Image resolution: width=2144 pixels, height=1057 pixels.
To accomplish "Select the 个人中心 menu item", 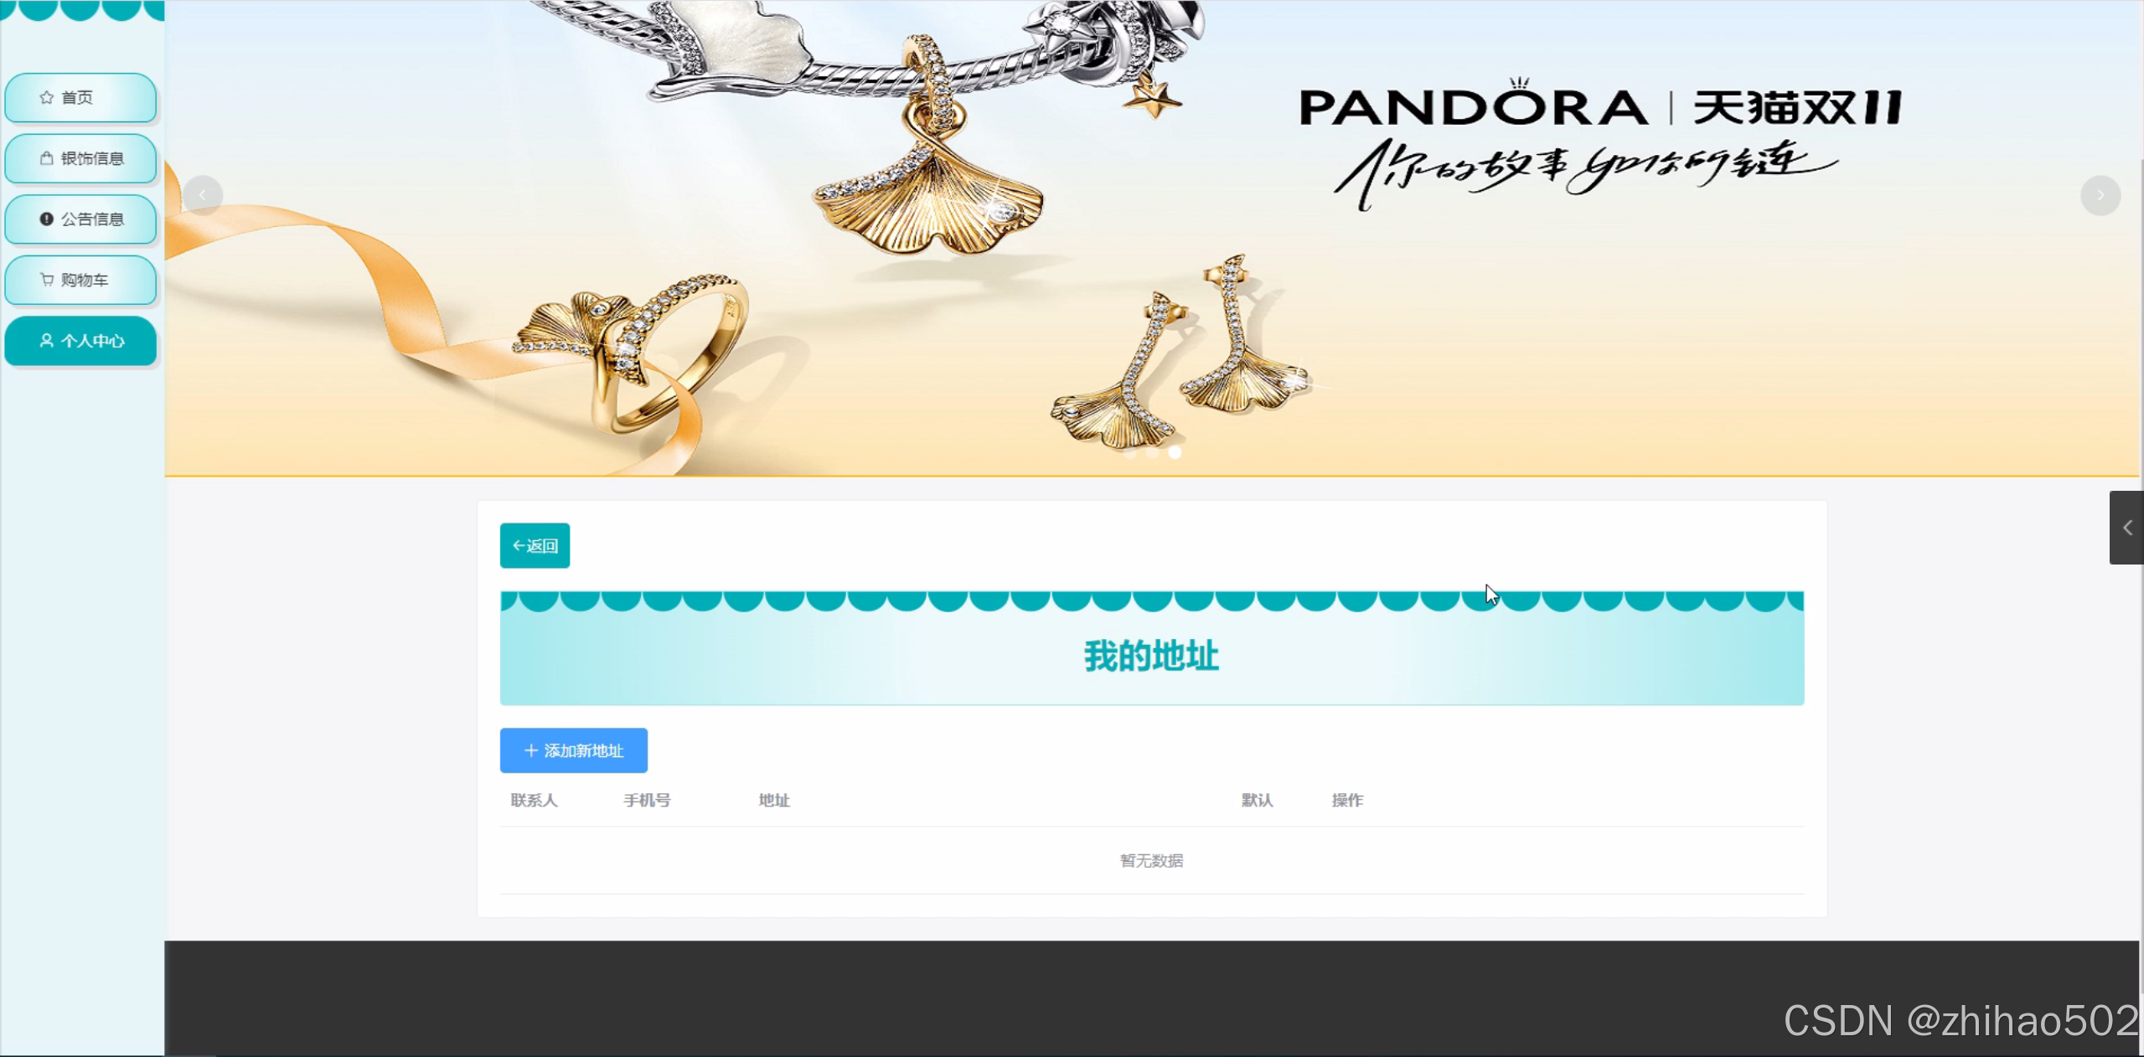I will click(x=80, y=341).
